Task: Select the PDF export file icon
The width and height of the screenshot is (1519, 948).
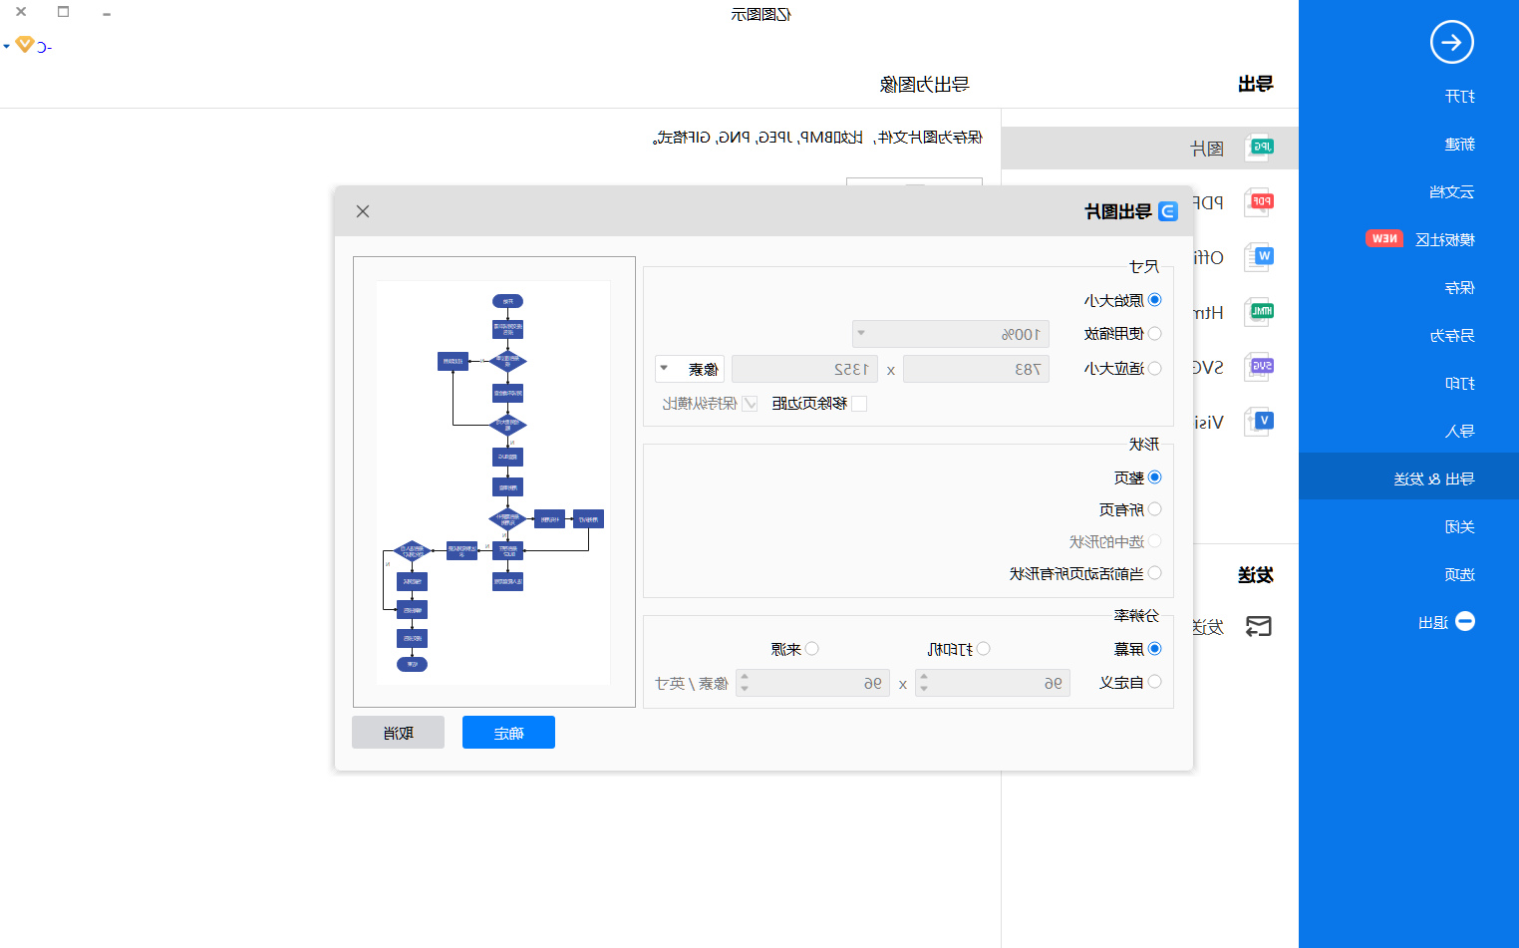Action: coord(1260,202)
